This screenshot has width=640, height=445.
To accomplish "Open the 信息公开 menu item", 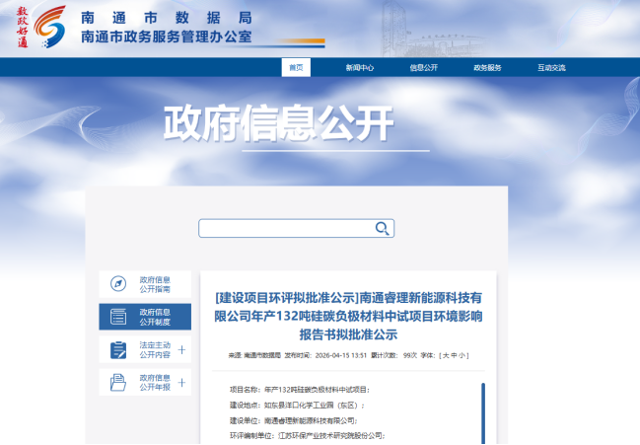I will point(424,68).
